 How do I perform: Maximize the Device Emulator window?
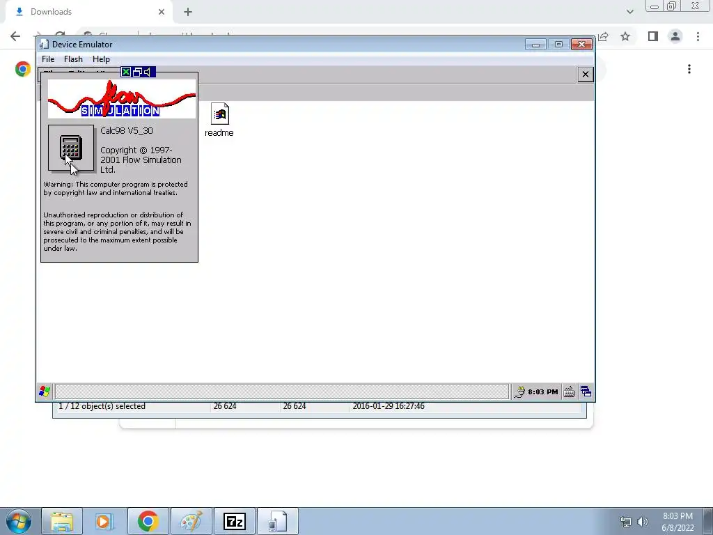pyautogui.click(x=558, y=44)
